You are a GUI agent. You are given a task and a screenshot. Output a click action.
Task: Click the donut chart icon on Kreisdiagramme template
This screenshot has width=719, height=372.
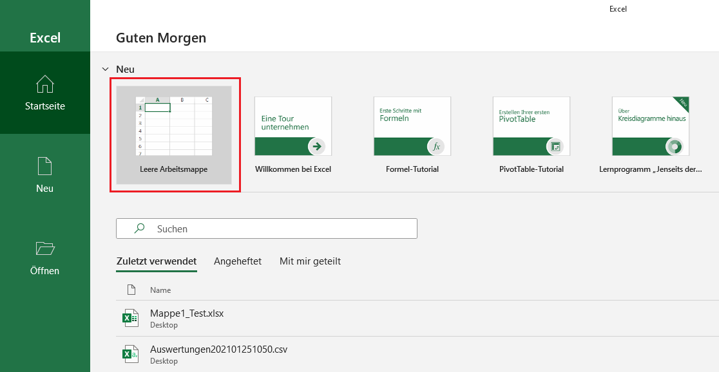pyautogui.click(x=674, y=147)
